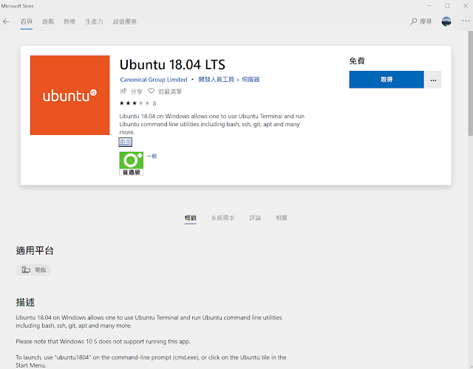Screen dimensions: 473x369
Task: Open the user account avatar
Action: pyautogui.click(x=446, y=21)
